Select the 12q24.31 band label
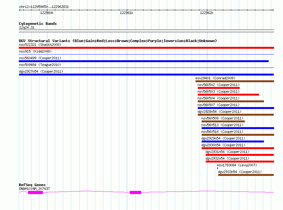 point(27,27)
